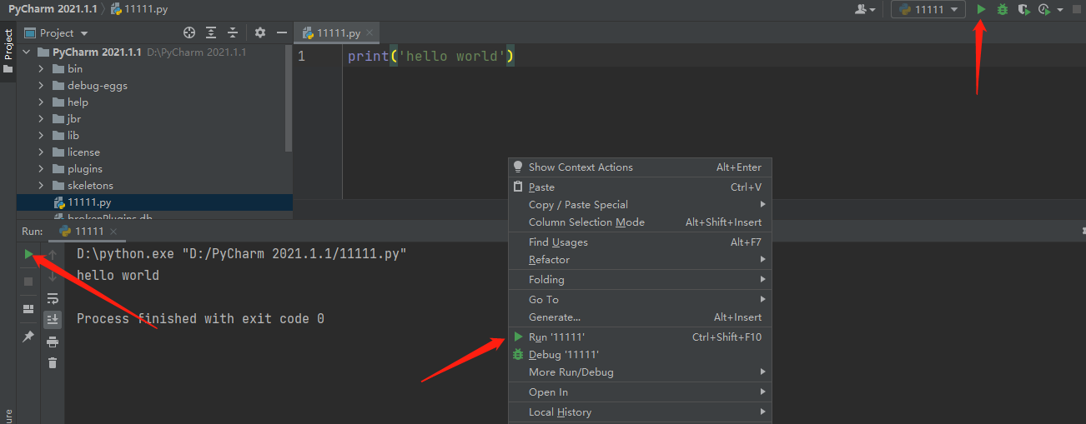Toggle the Project tool window side tab
The image size is (1086, 424).
[8, 52]
